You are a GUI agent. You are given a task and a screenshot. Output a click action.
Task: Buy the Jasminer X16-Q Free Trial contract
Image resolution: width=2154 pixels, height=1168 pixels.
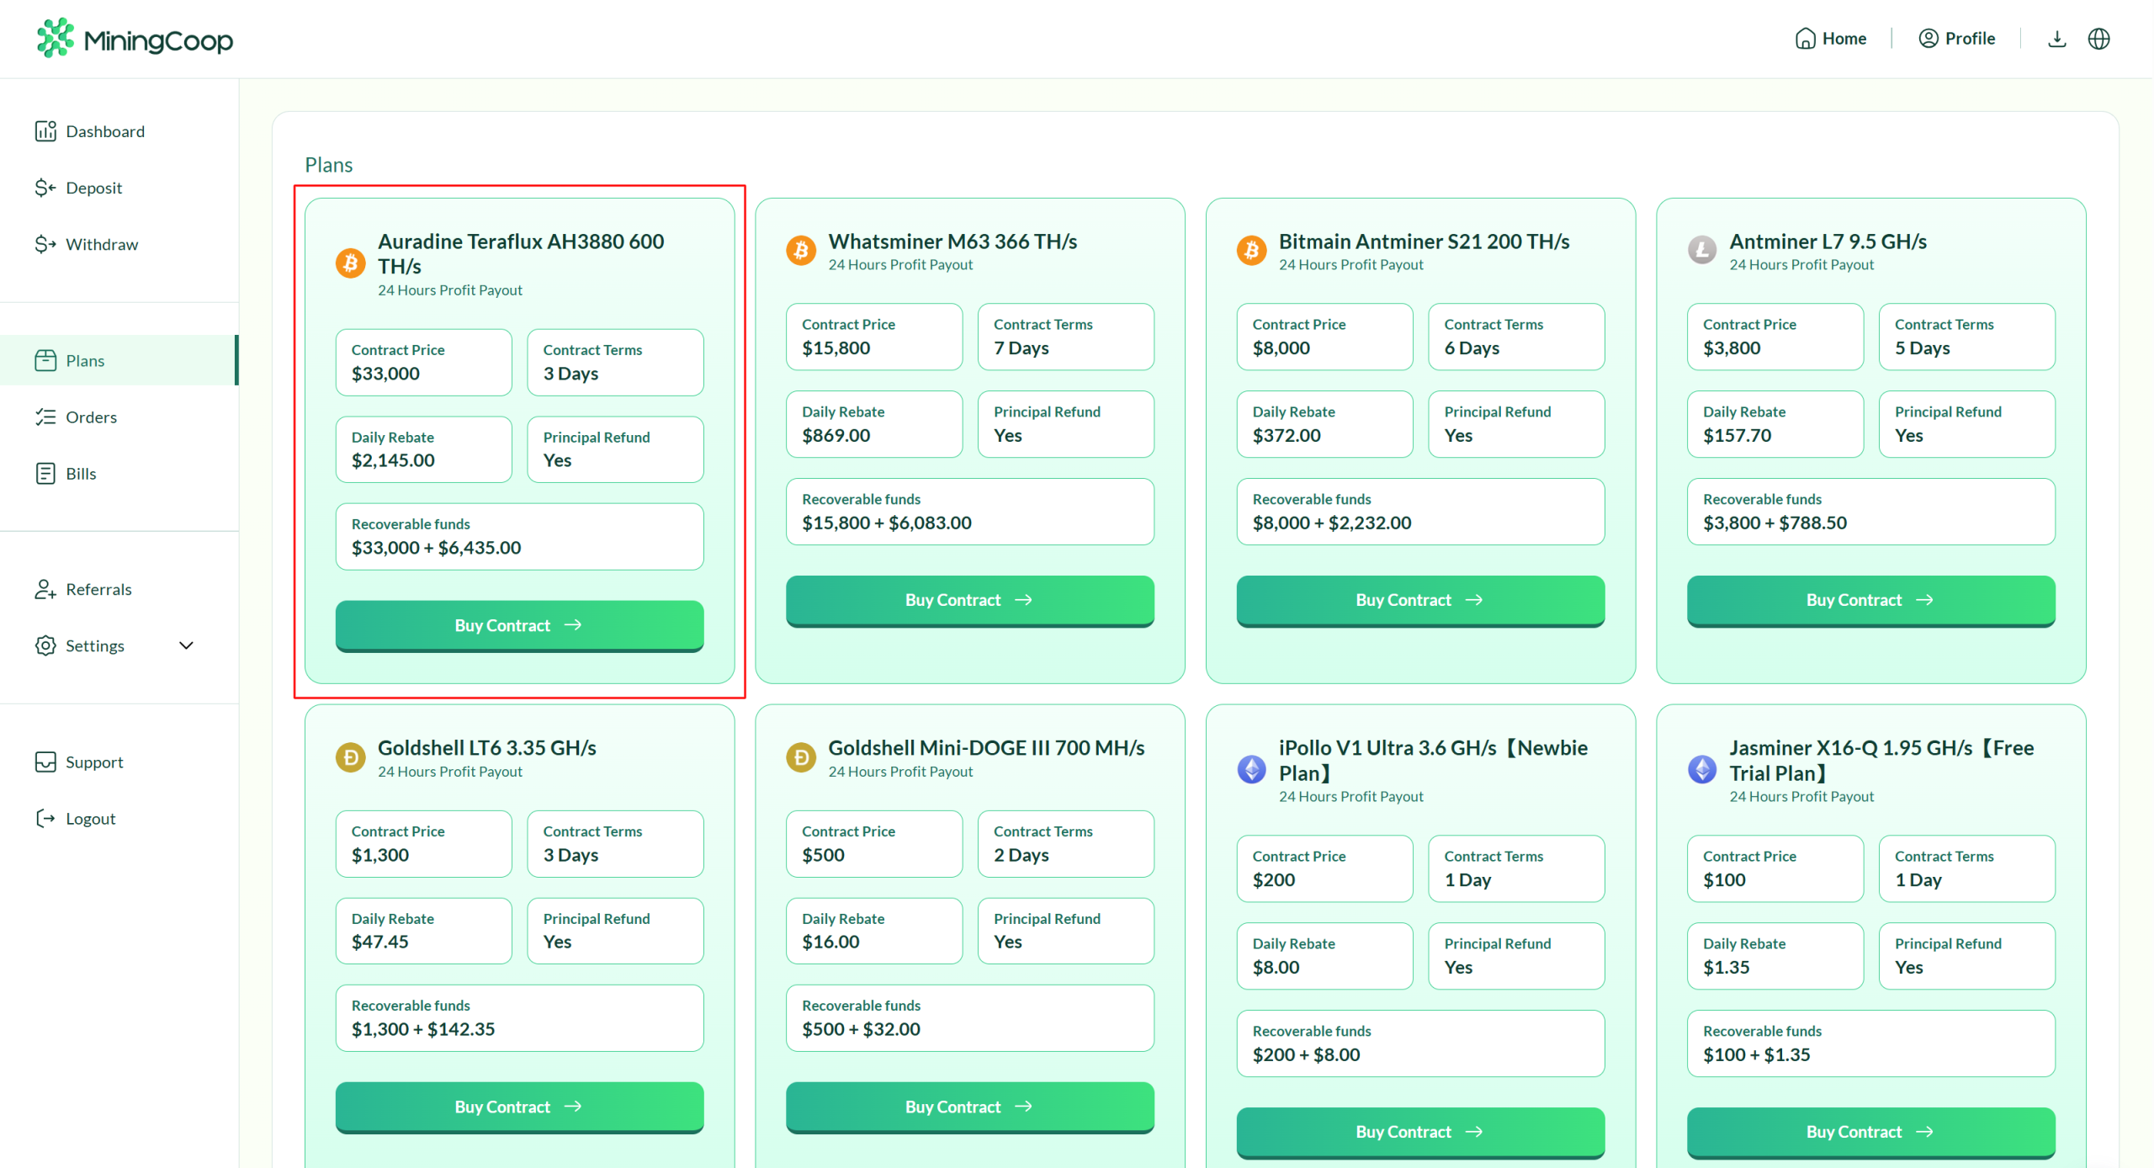click(x=1870, y=1133)
